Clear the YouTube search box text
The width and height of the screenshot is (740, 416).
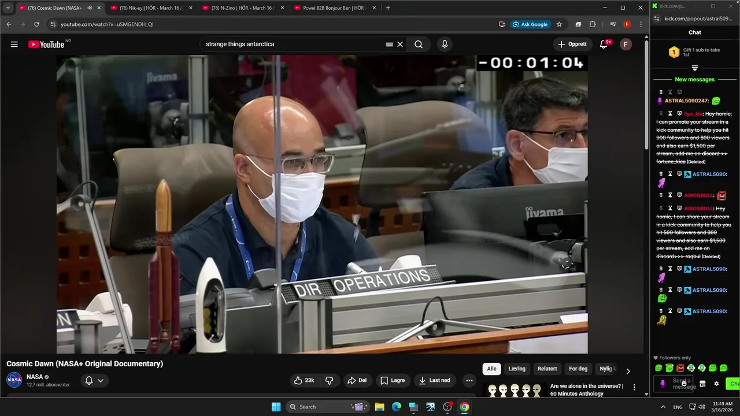400,44
